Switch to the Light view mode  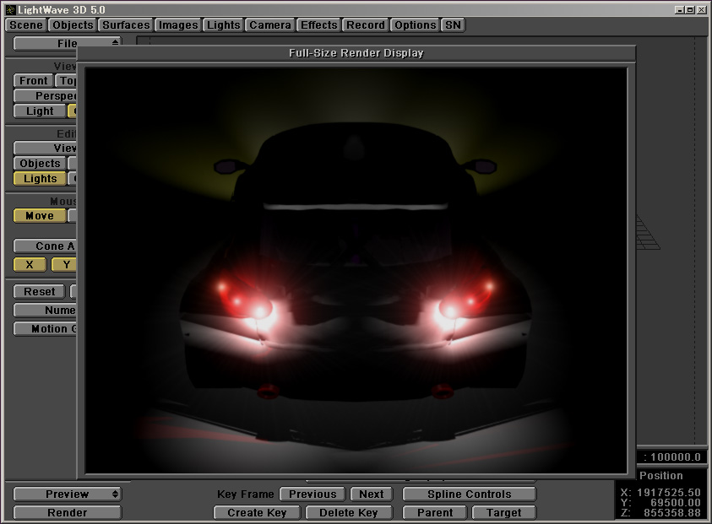pos(40,111)
